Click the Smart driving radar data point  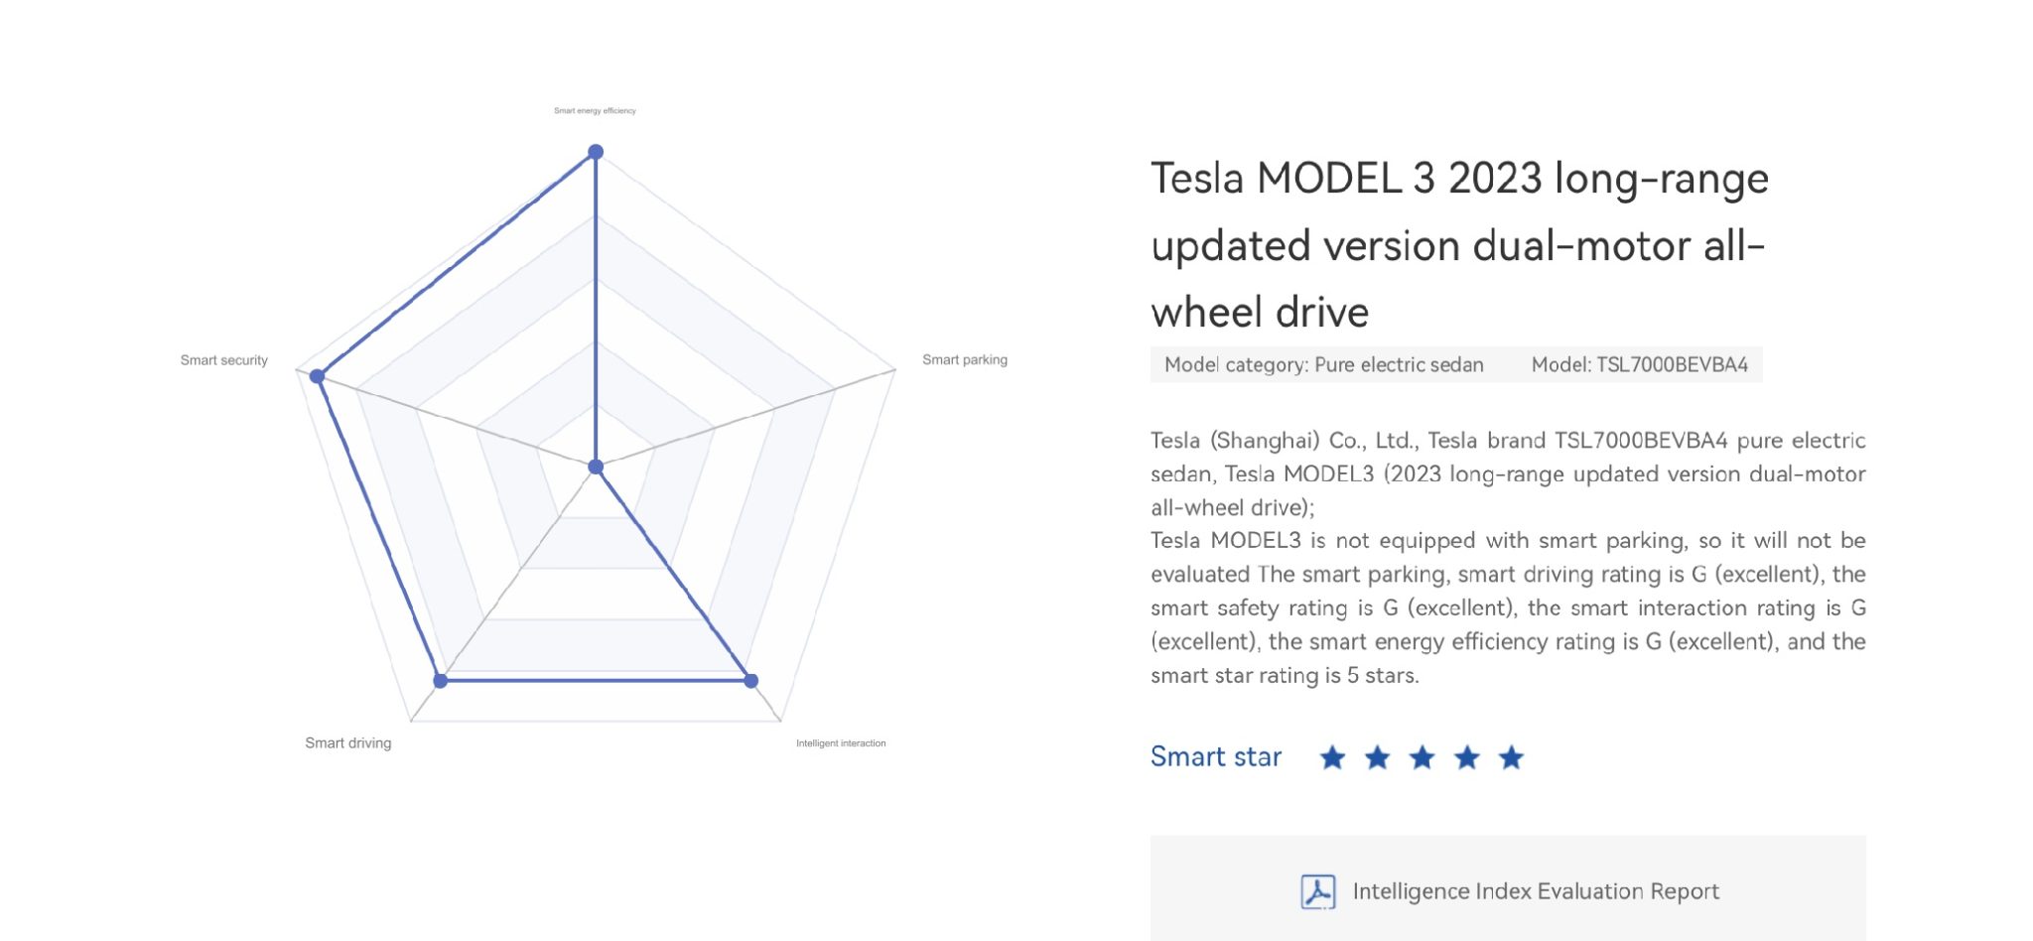[x=441, y=681]
